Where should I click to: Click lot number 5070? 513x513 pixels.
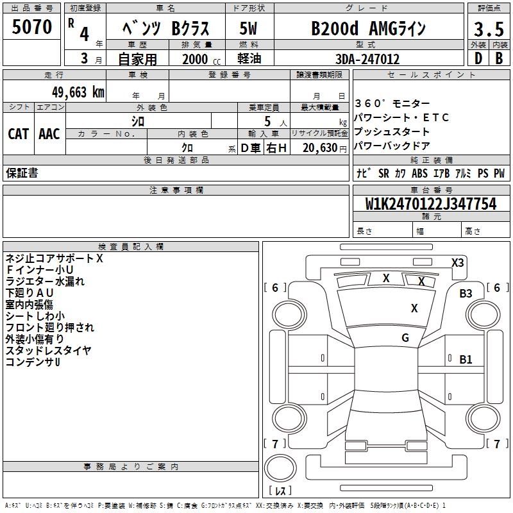click(x=31, y=27)
